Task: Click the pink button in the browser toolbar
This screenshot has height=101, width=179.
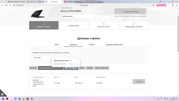Action: tap(161, 5)
